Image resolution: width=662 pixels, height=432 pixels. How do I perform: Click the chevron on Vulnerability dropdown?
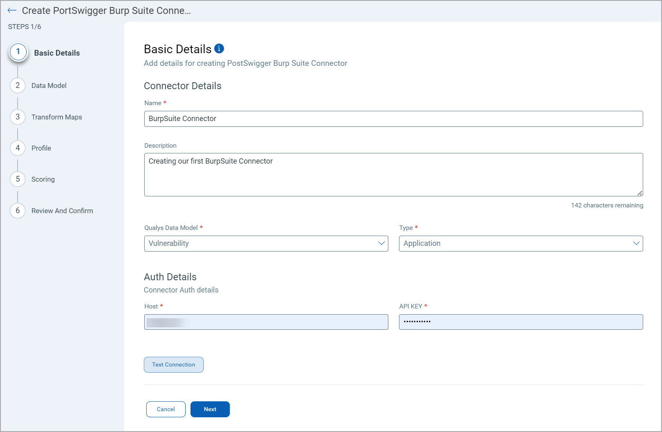click(x=381, y=243)
